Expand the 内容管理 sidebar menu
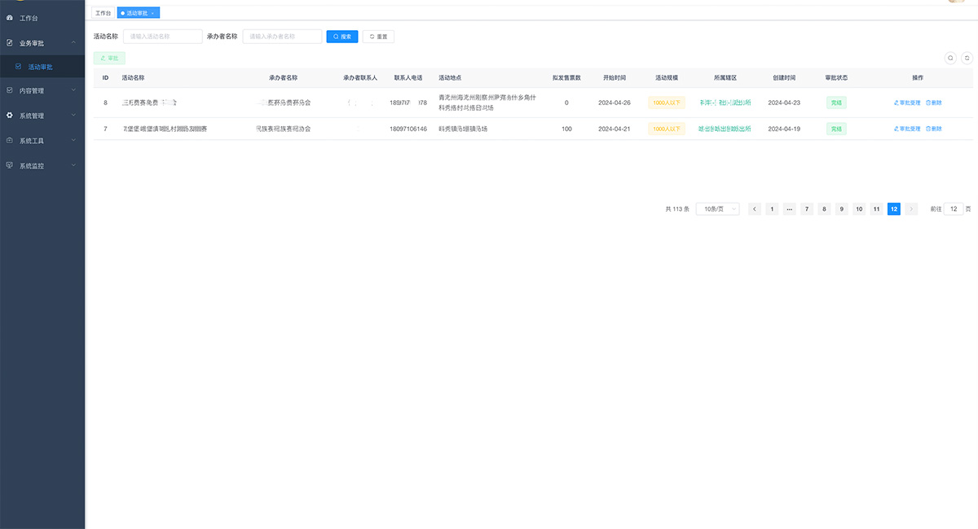The width and height of the screenshot is (978, 529). pos(73,90)
